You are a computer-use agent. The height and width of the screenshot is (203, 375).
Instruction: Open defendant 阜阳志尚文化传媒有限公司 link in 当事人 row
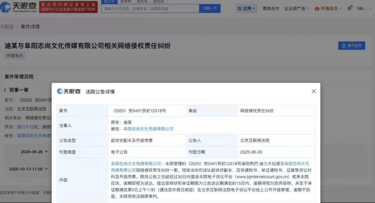pos(148,129)
